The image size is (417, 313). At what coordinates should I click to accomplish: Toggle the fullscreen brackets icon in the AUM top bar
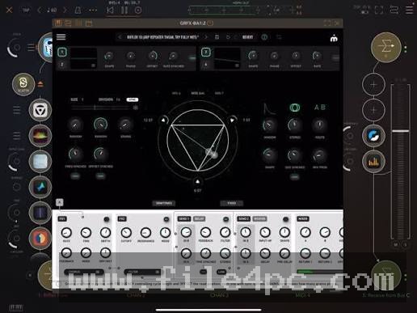379,10
